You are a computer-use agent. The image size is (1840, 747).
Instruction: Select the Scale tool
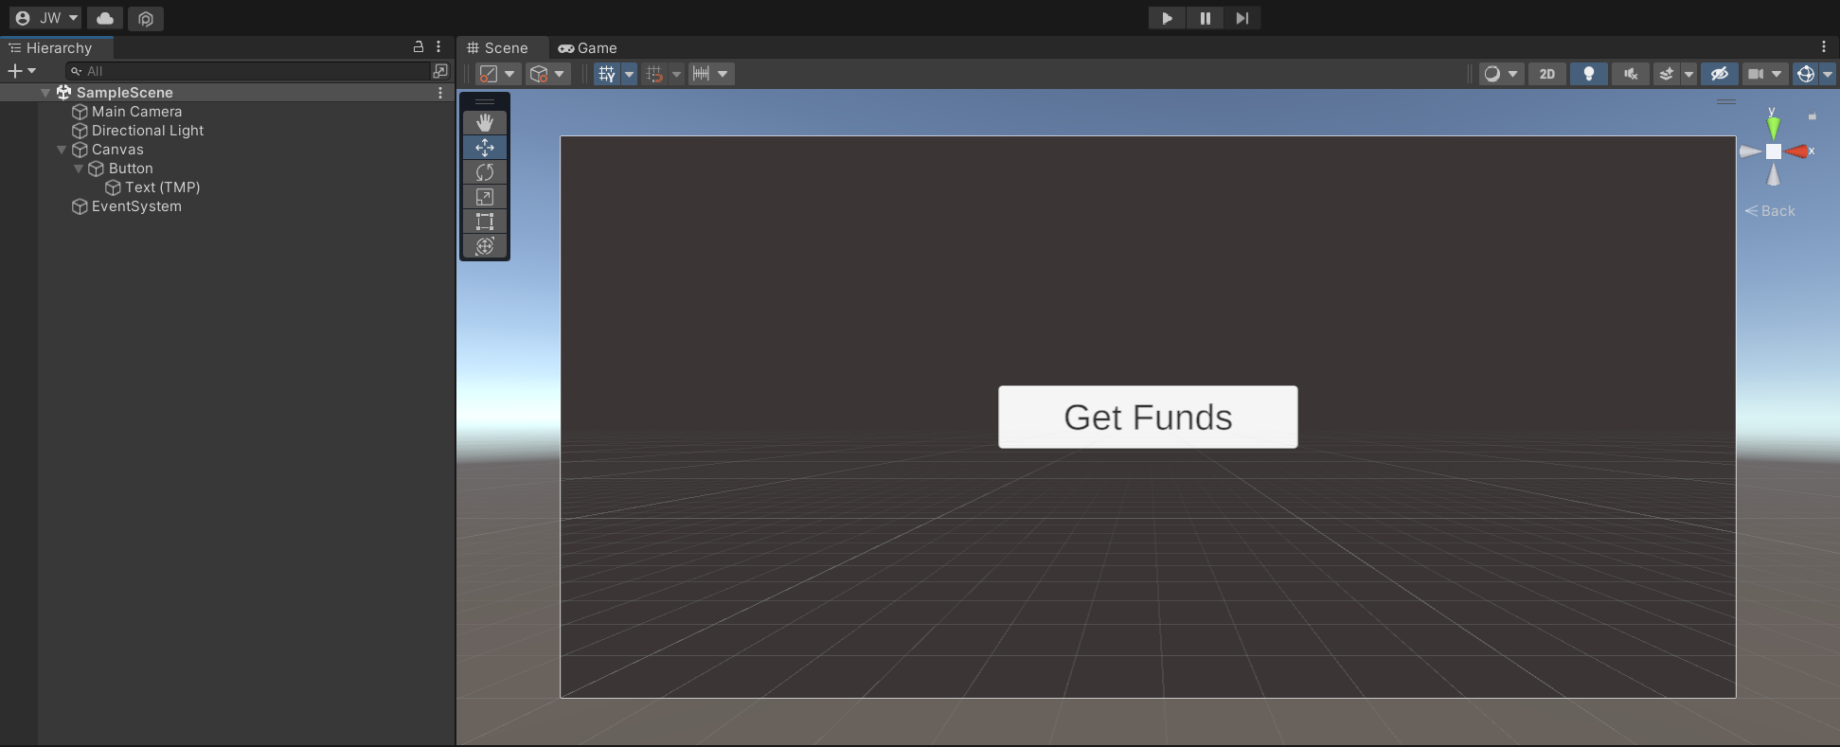485,197
